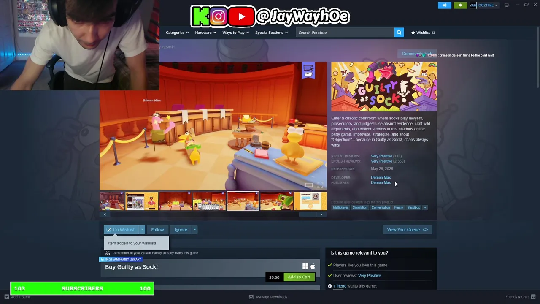Open Very Positive user reviews link
Screen dimensions: 540x304
(x=369, y=276)
